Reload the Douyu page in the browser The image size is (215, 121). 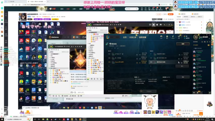pos(13,5)
